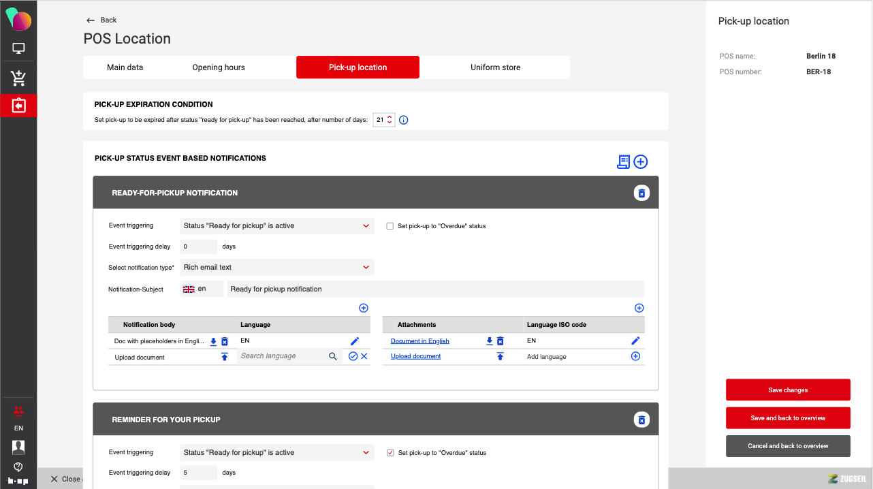Open the Uniform store tab
873x489 pixels.
(495, 67)
